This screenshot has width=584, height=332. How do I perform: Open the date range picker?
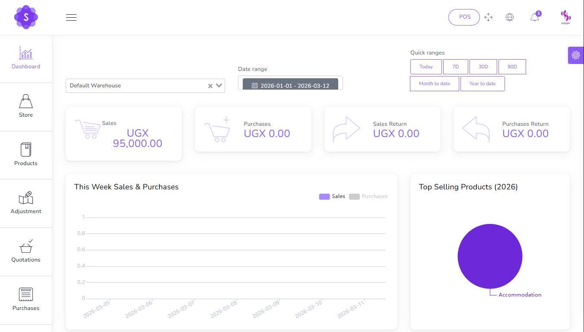tap(290, 83)
